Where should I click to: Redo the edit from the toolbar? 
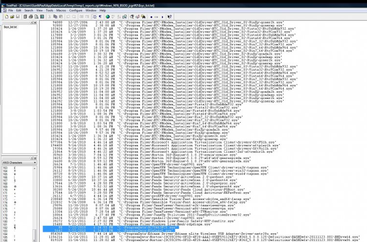point(74,17)
